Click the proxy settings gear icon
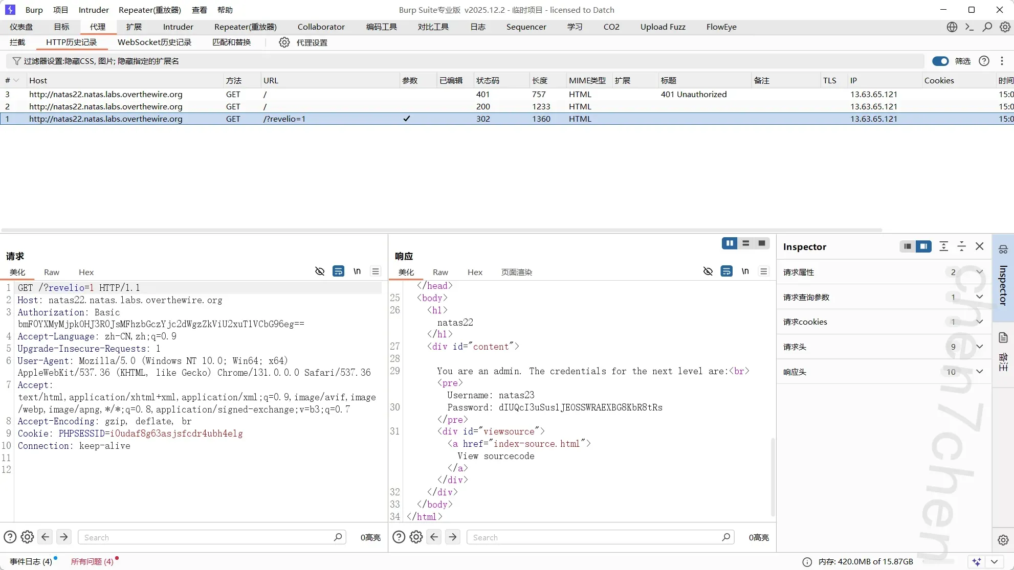 coord(284,42)
